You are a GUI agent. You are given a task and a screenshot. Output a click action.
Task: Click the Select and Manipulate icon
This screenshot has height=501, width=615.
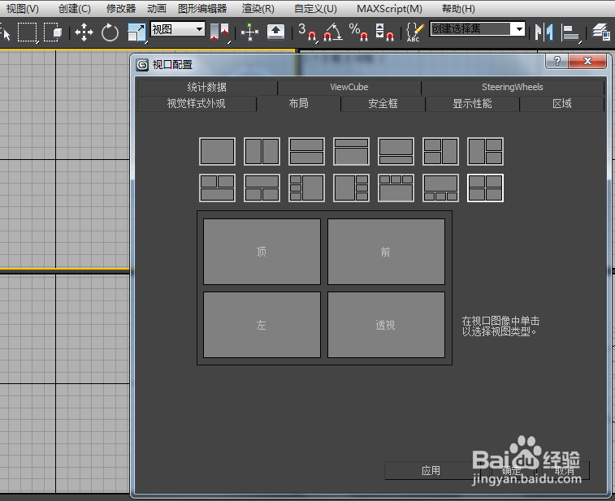coord(249,32)
